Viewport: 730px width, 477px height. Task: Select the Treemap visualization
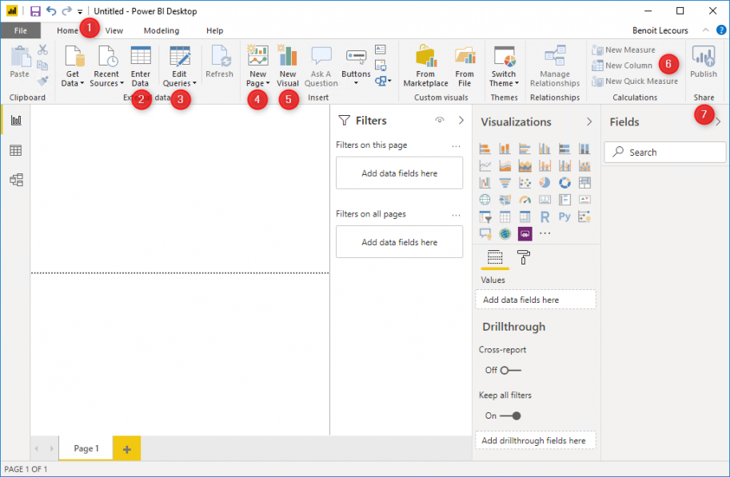585,182
